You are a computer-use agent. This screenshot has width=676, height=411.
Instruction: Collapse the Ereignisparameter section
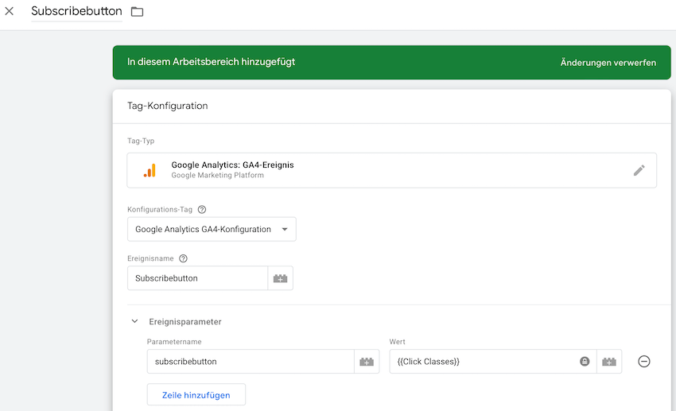(134, 322)
